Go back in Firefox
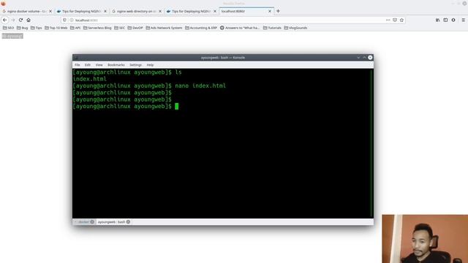468x263 pixels. click(5, 20)
